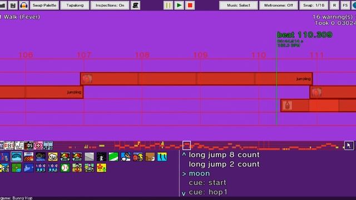Viewport: 356px width, 200px height.
Task: Toggle Inspections: On
Action: coord(110,5)
